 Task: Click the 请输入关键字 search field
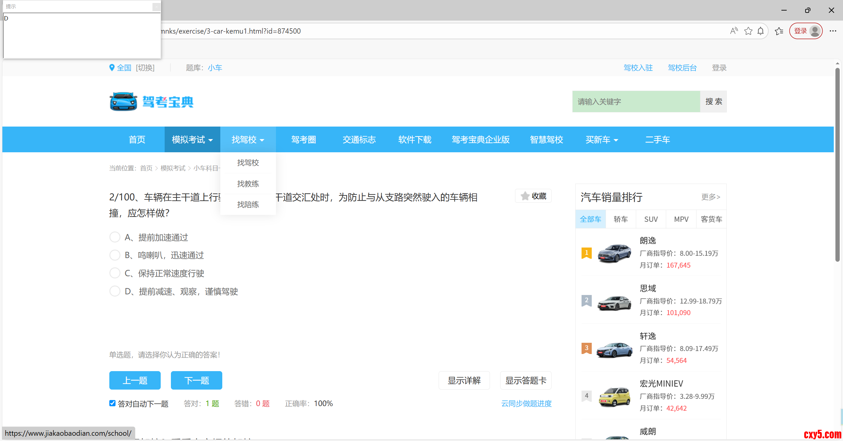pyautogui.click(x=636, y=102)
